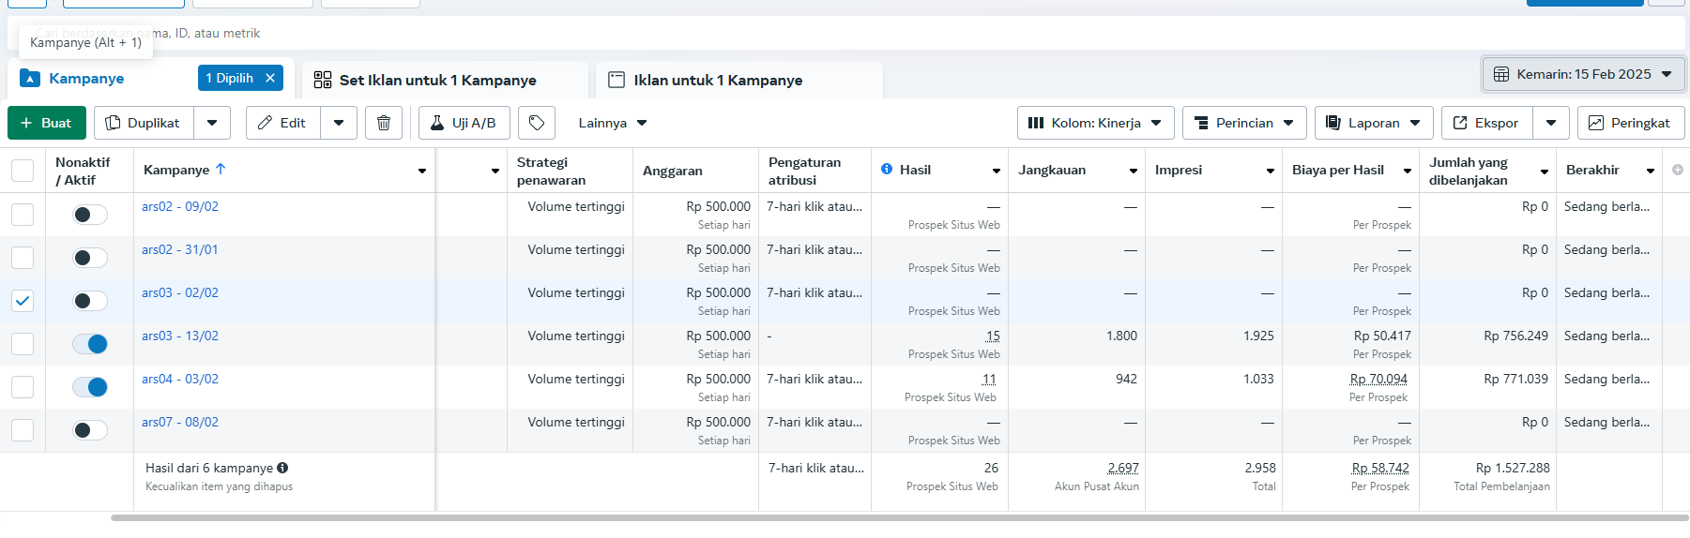The image size is (1690, 538).
Task: Click the trash delete icon
Action: tap(384, 123)
